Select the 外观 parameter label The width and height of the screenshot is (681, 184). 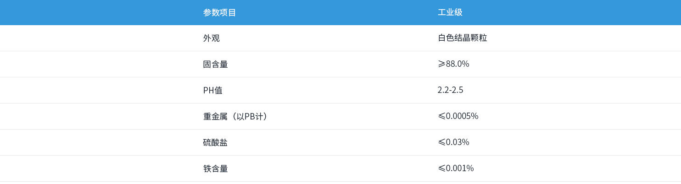[x=211, y=38]
